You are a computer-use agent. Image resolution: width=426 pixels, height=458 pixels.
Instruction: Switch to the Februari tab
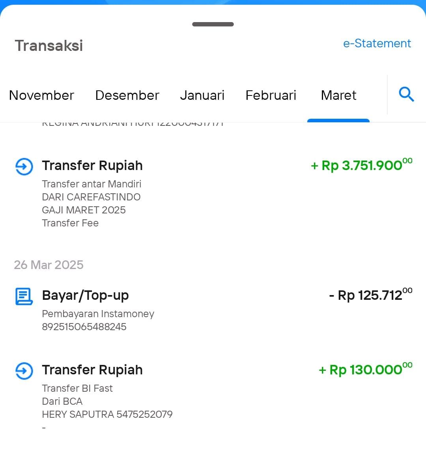click(271, 95)
